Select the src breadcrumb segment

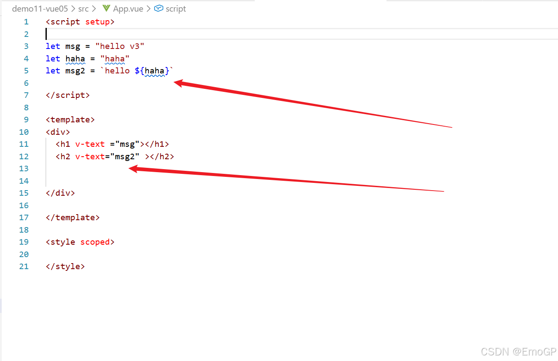pyautogui.click(x=83, y=9)
